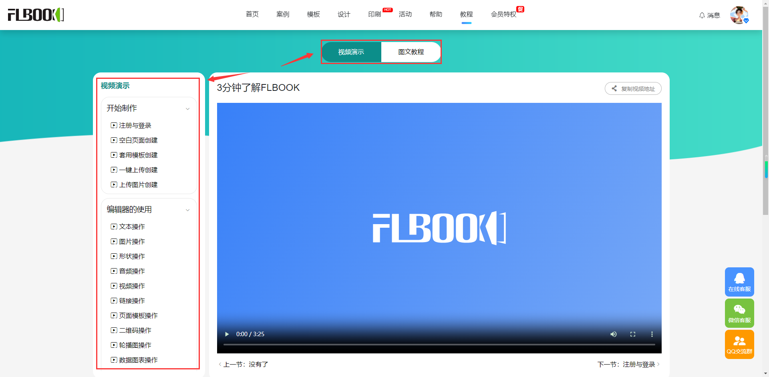The image size is (769, 377).
Task: Open the 会员特权 navigation item
Action: tap(503, 14)
